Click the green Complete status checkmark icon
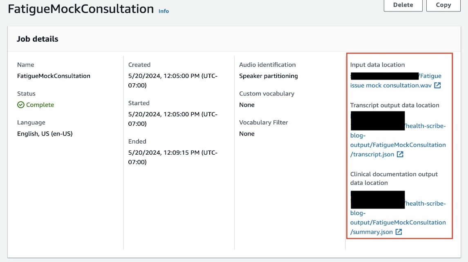The width and height of the screenshot is (468, 262). (x=20, y=104)
